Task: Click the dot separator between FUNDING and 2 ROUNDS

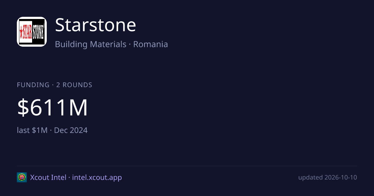Action: [53, 85]
